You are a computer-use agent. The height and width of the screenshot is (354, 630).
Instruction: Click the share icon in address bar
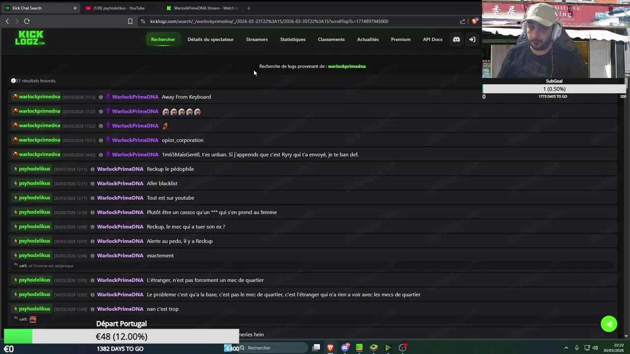pos(463,21)
